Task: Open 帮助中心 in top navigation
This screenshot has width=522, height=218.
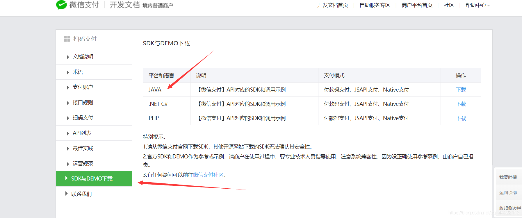Action: tap(476, 5)
